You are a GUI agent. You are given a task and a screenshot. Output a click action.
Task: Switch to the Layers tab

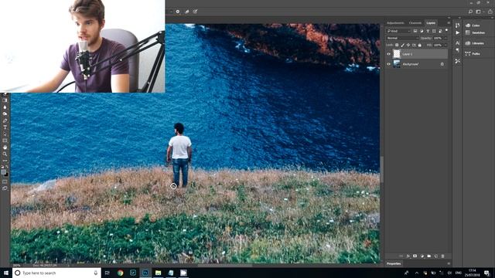click(431, 23)
